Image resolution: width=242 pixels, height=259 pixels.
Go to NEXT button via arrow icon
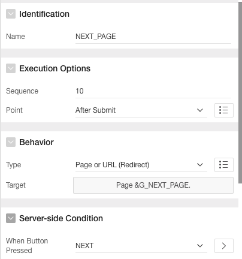(x=224, y=246)
